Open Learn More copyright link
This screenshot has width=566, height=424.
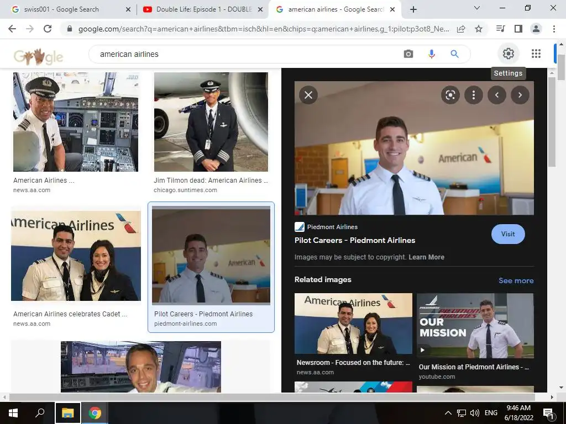426,257
